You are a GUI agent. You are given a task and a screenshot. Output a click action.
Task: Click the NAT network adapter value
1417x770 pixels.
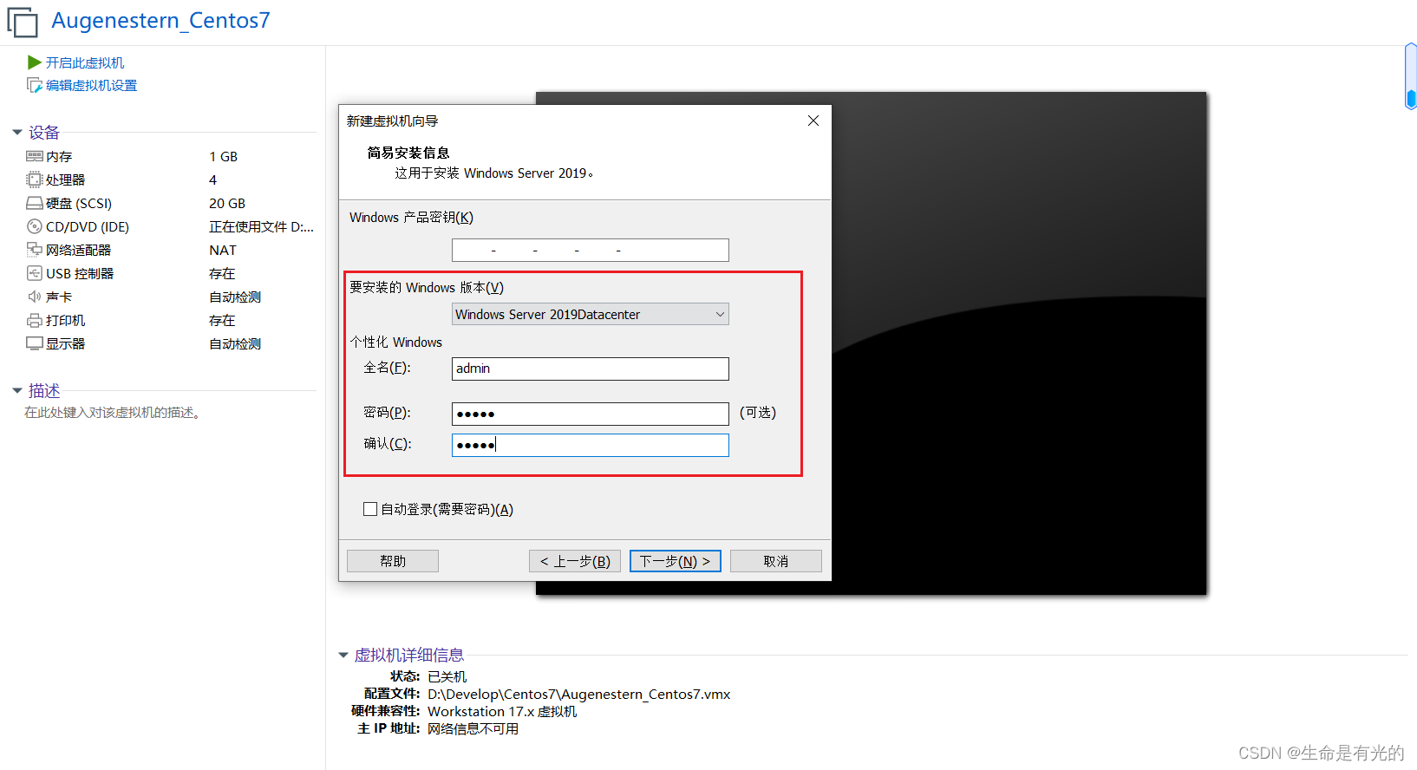(x=223, y=250)
